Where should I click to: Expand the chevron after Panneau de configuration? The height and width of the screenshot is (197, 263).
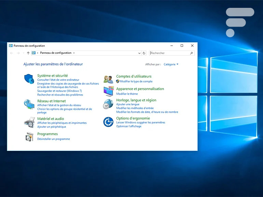coord(74,53)
